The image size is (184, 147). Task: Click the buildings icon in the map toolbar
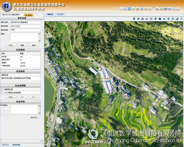pos(177,19)
